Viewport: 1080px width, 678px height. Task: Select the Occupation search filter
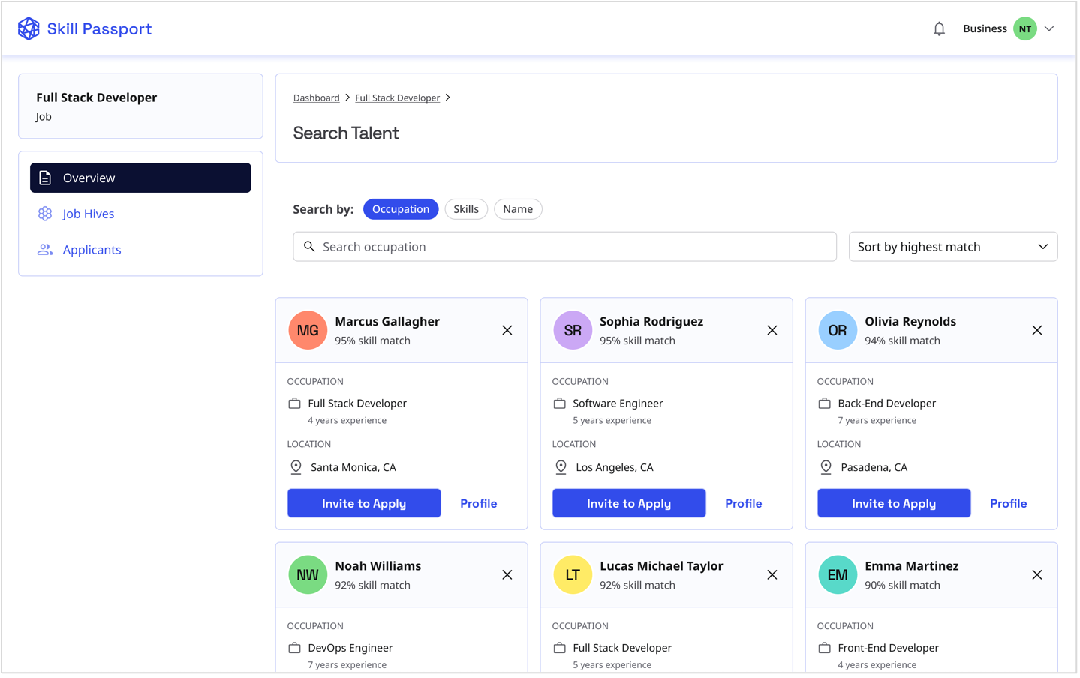coord(400,209)
